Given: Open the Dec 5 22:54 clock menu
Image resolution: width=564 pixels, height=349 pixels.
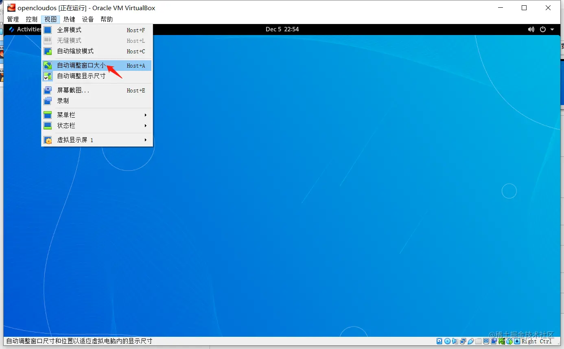Looking at the screenshot, I should click(x=282, y=29).
